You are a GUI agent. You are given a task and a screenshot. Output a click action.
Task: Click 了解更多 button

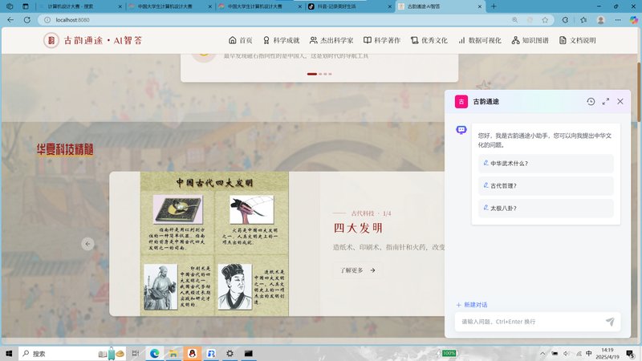357,270
